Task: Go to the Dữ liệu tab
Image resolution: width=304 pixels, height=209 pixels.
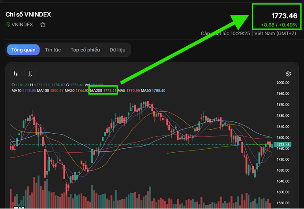Action: 117,50
